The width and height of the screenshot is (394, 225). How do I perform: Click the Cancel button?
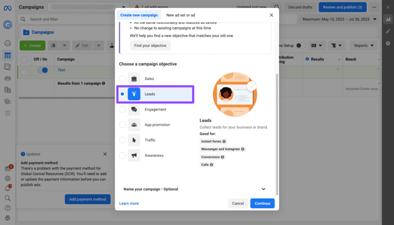(x=238, y=203)
